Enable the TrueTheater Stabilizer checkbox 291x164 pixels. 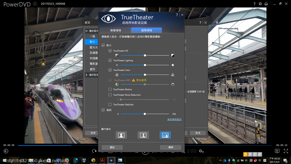pyautogui.click(x=110, y=104)
